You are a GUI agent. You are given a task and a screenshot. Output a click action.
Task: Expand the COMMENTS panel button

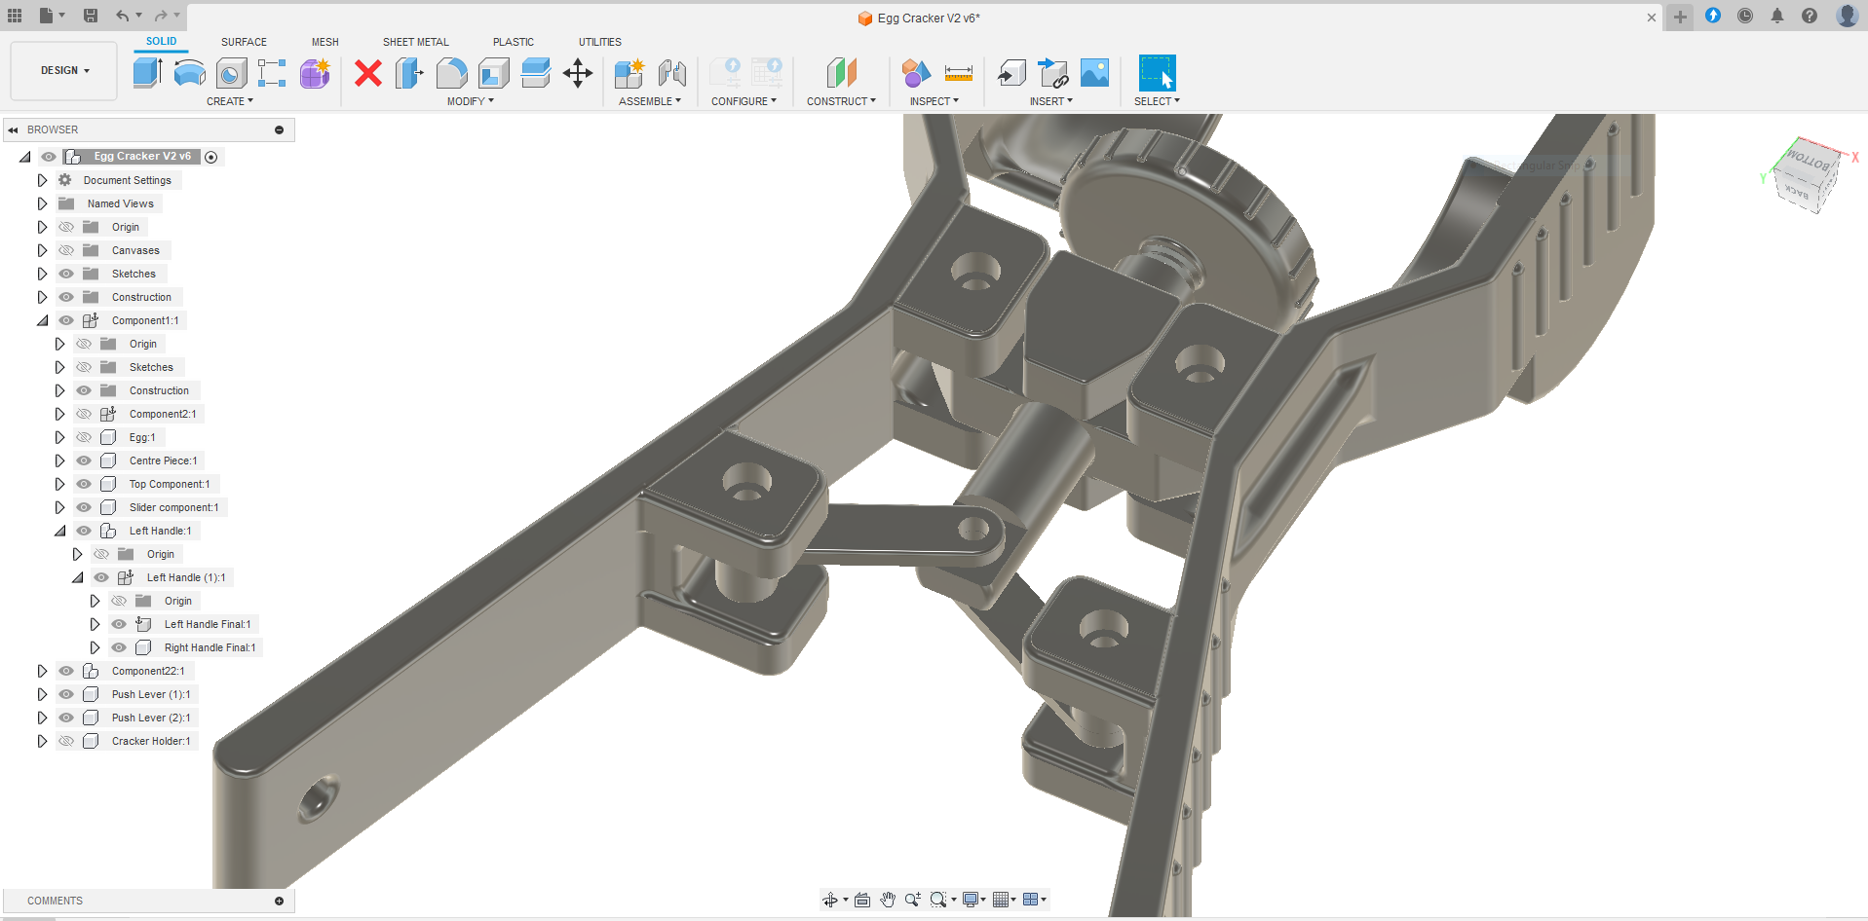[x=279, y=901]
